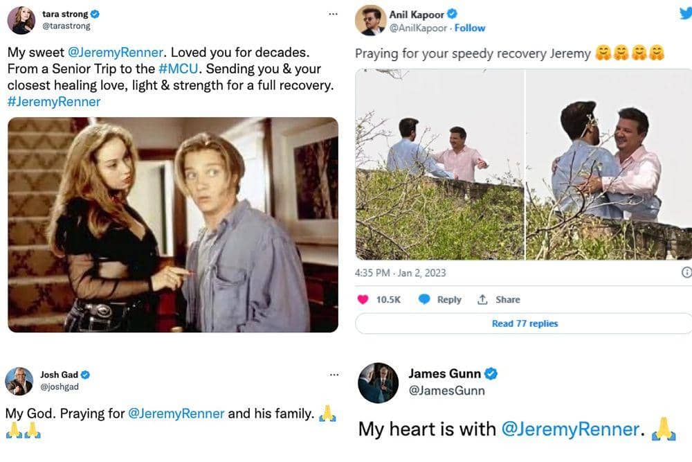Screen dimensions: 692x462
Task: Click the Read 77 replies button
Action: point(524,323)
